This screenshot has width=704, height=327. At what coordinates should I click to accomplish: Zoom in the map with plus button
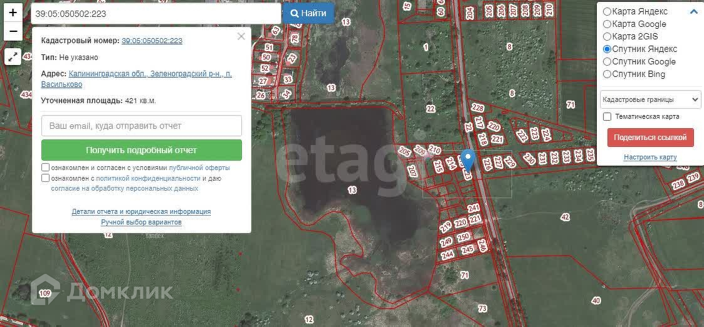click(13, 13)
